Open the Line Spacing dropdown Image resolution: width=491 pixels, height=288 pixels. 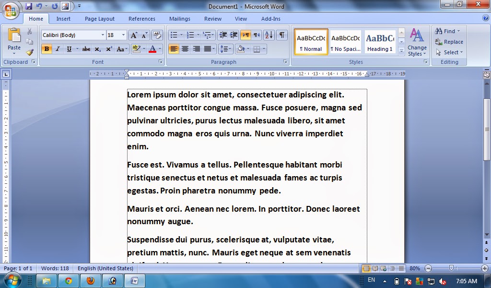(x=225, y=48)
